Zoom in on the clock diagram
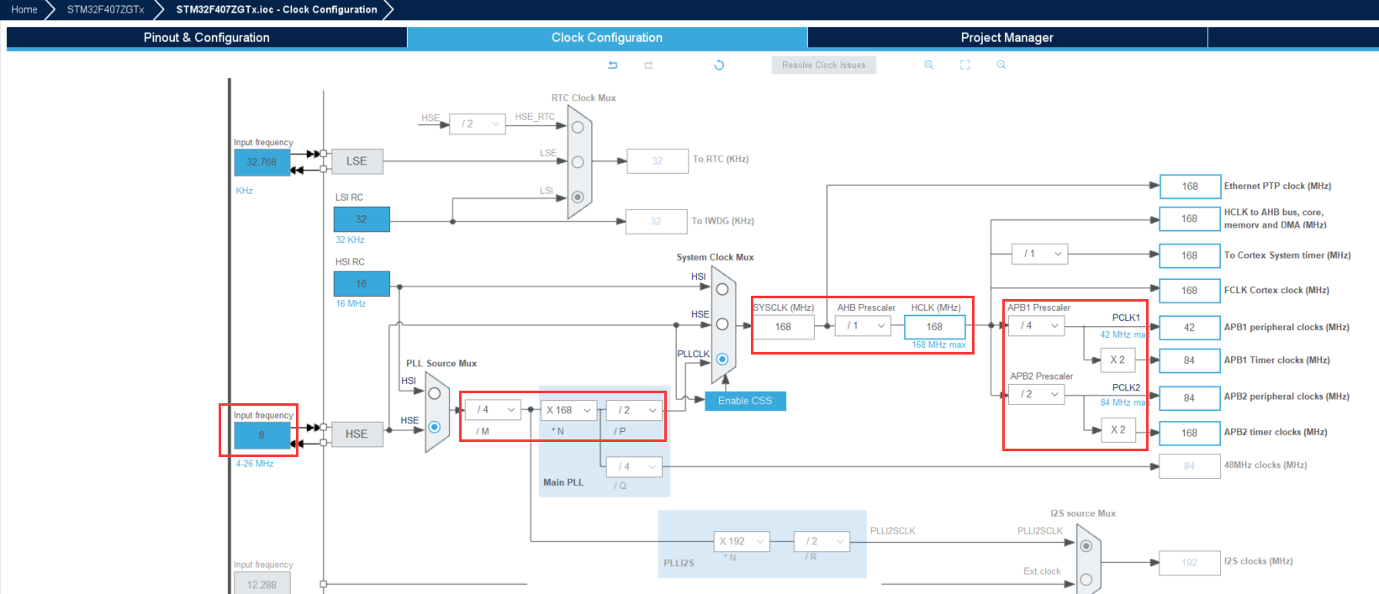Viewport: 1379px width, 594px height. coord(928,65)
